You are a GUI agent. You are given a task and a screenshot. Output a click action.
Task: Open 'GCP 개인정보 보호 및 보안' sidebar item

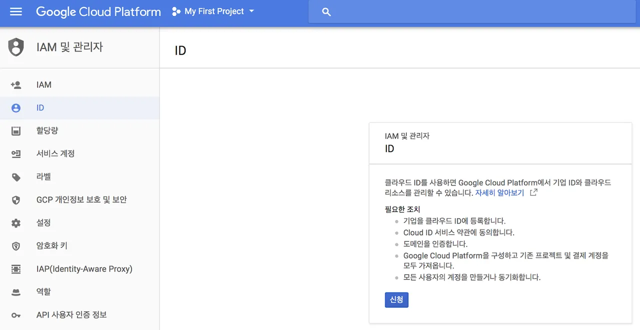point(79,199)
